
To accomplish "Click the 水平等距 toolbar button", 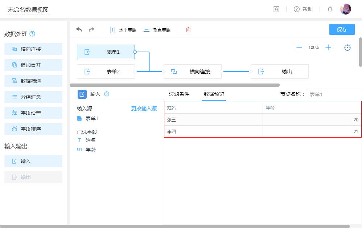I will (123, 30).
